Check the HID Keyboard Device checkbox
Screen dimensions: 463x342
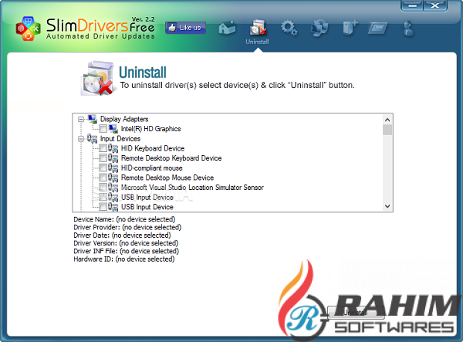pos(103,148)
